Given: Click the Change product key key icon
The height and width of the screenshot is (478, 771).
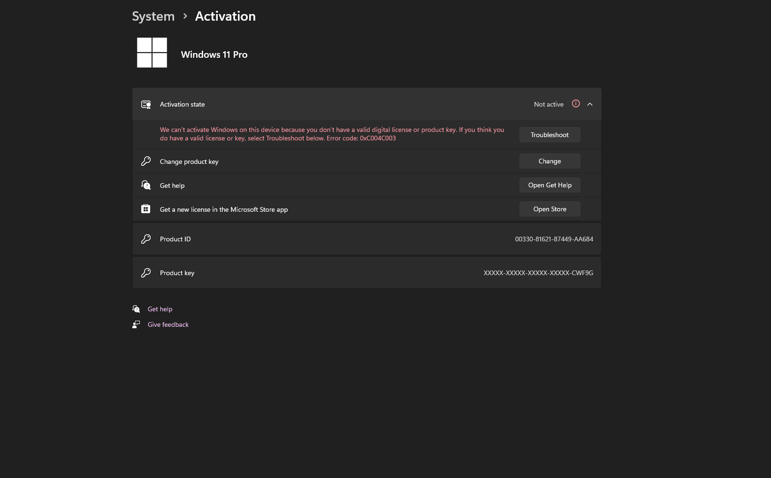Looking at the screenshot, I should pyautogui.click(x=146, y=161).
